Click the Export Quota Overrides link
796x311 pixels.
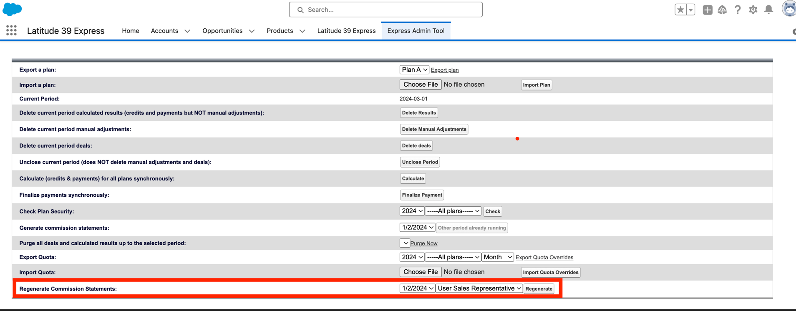[544, 258]
